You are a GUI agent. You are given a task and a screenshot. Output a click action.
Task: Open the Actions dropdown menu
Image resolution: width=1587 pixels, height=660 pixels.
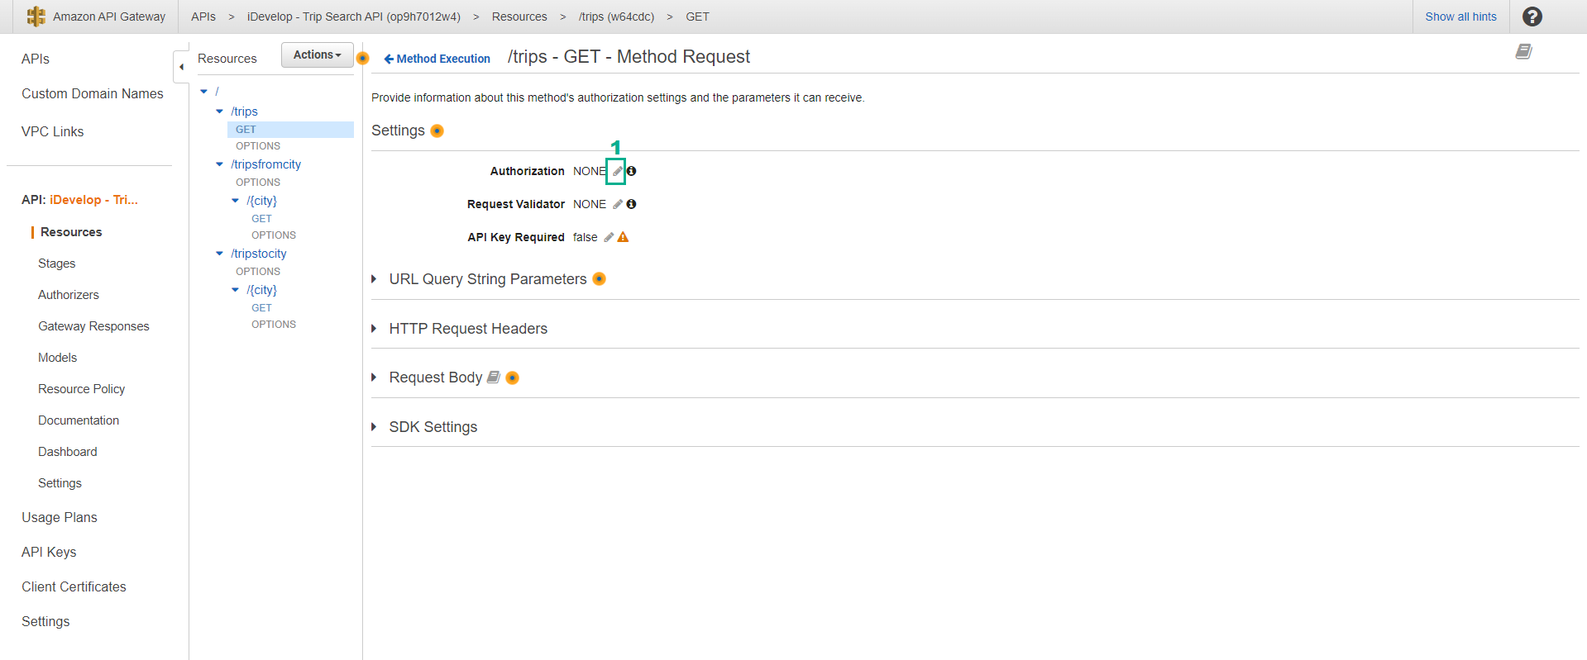point(317,55)
